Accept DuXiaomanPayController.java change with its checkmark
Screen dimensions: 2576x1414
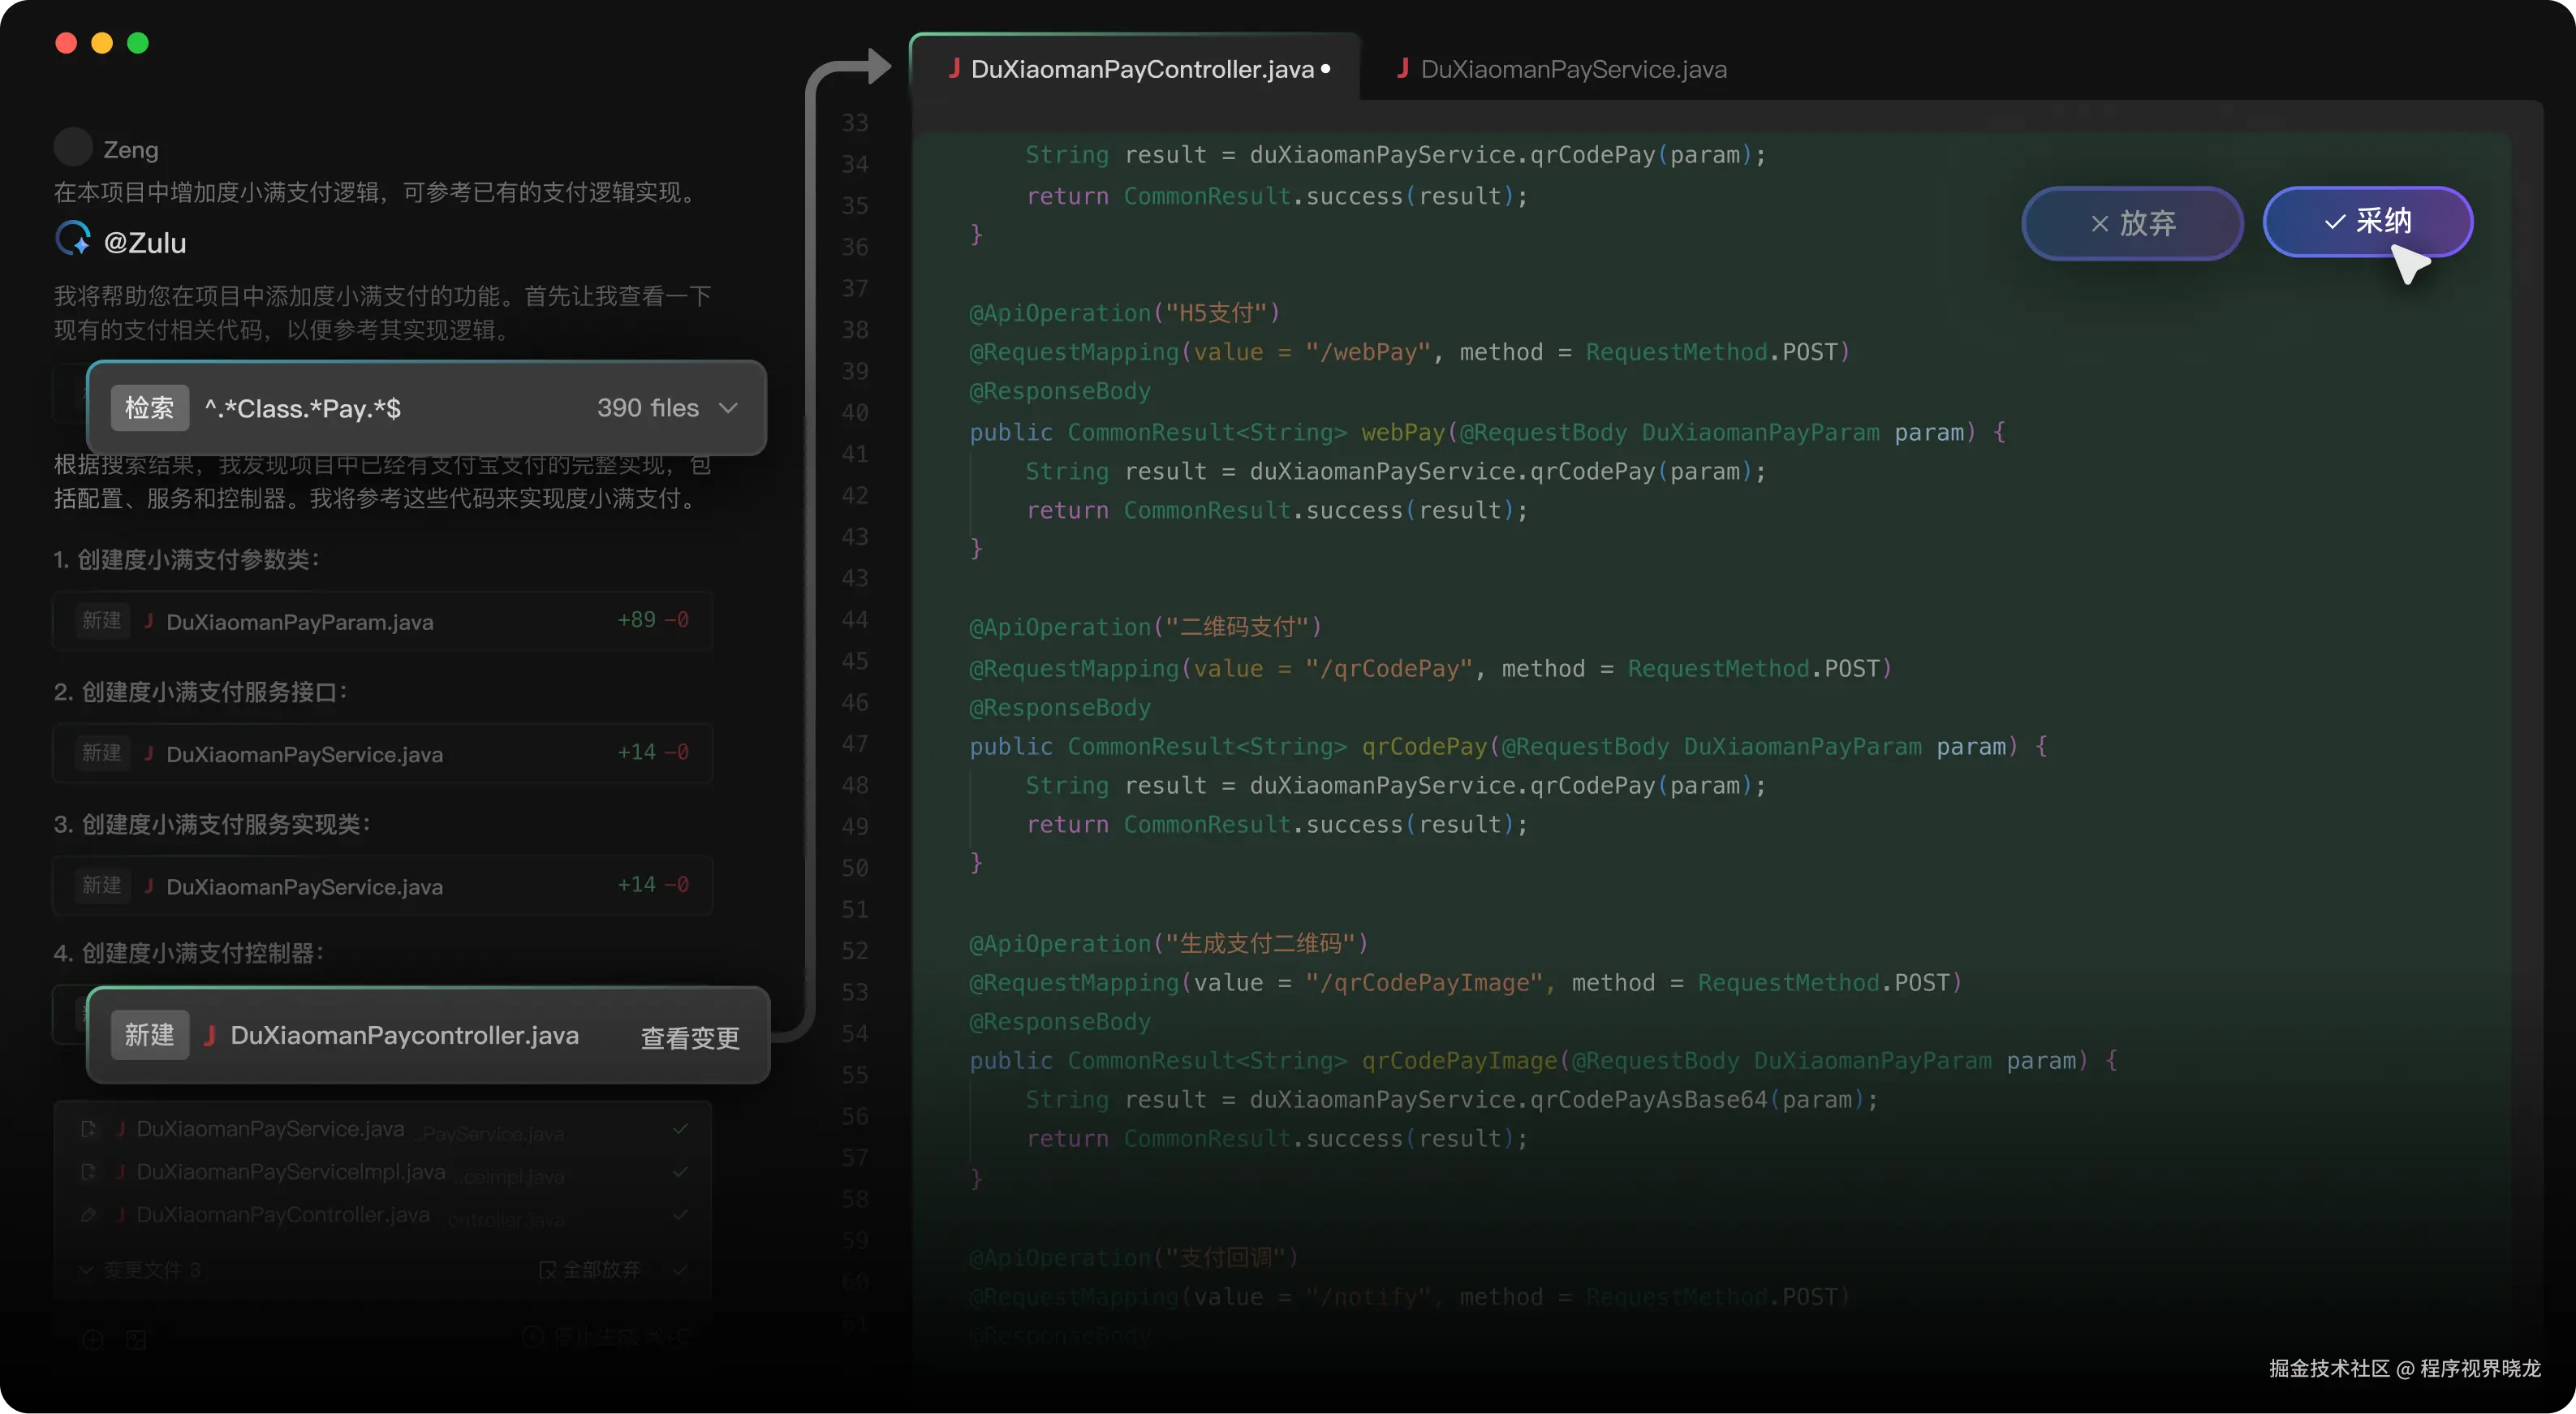[681, 1215]
